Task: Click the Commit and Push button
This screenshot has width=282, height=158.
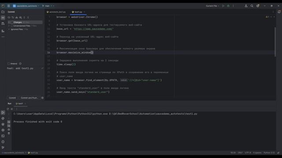Action: point(30,98)
